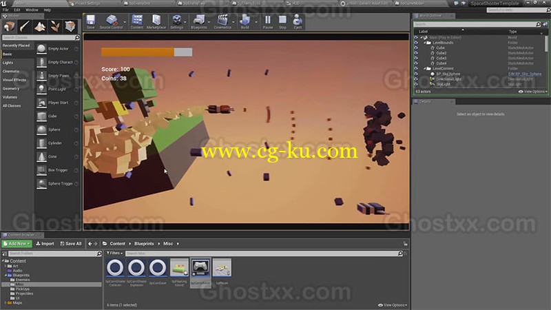Open the File menu
This screenshot has width=551, height=310.
(x=6, y=10)
